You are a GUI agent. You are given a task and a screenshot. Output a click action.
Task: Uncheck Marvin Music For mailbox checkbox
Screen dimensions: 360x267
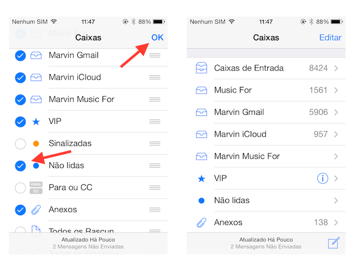(20, 99)
